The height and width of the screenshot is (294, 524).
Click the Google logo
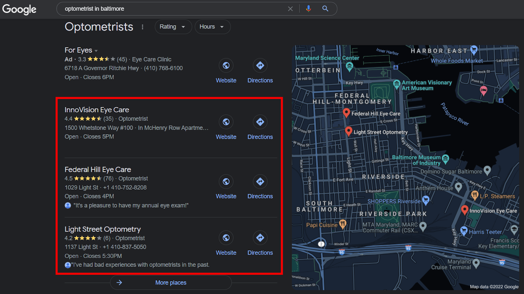click(x=19, y=9)
